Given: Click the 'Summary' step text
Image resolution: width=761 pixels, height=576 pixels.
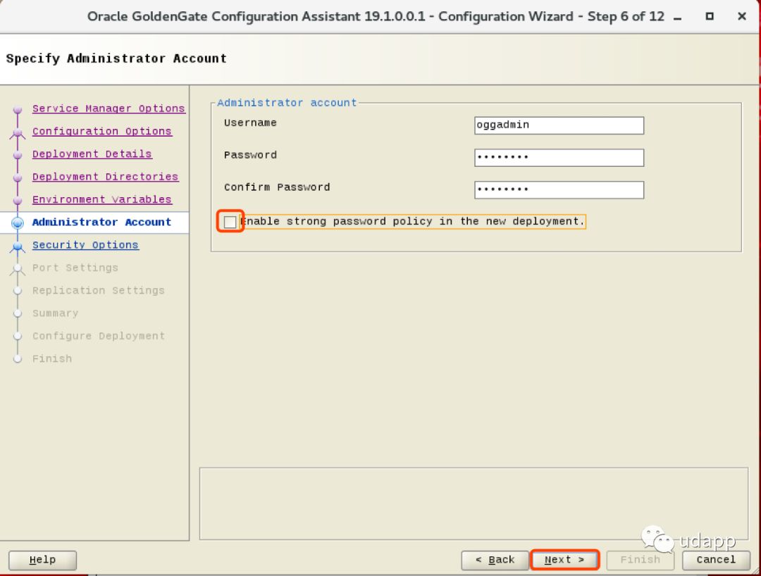Looking at the screenshot, I should (x=56, y=313).
